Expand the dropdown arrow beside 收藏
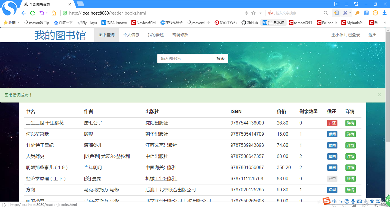 pos(19,23)
